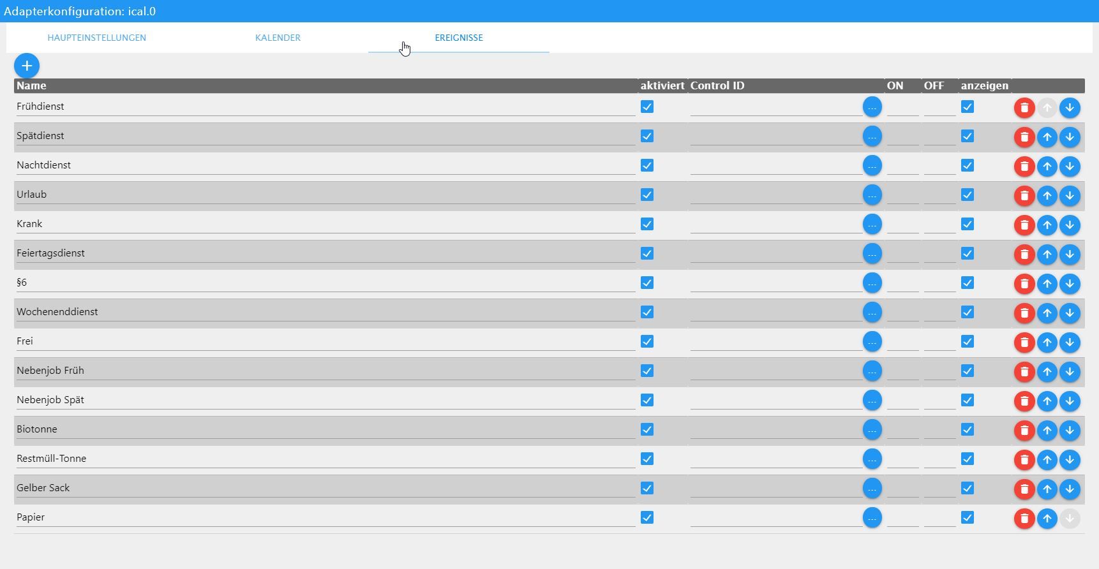
Task: Click OFF value field for Feiertagsdienst
Action: point(939,253)
